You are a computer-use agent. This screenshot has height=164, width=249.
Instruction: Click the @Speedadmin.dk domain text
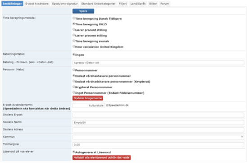117,105
